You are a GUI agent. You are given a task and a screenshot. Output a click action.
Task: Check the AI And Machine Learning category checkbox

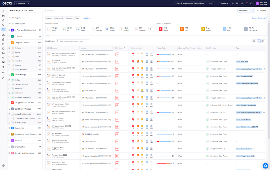[x=9, y=30]
